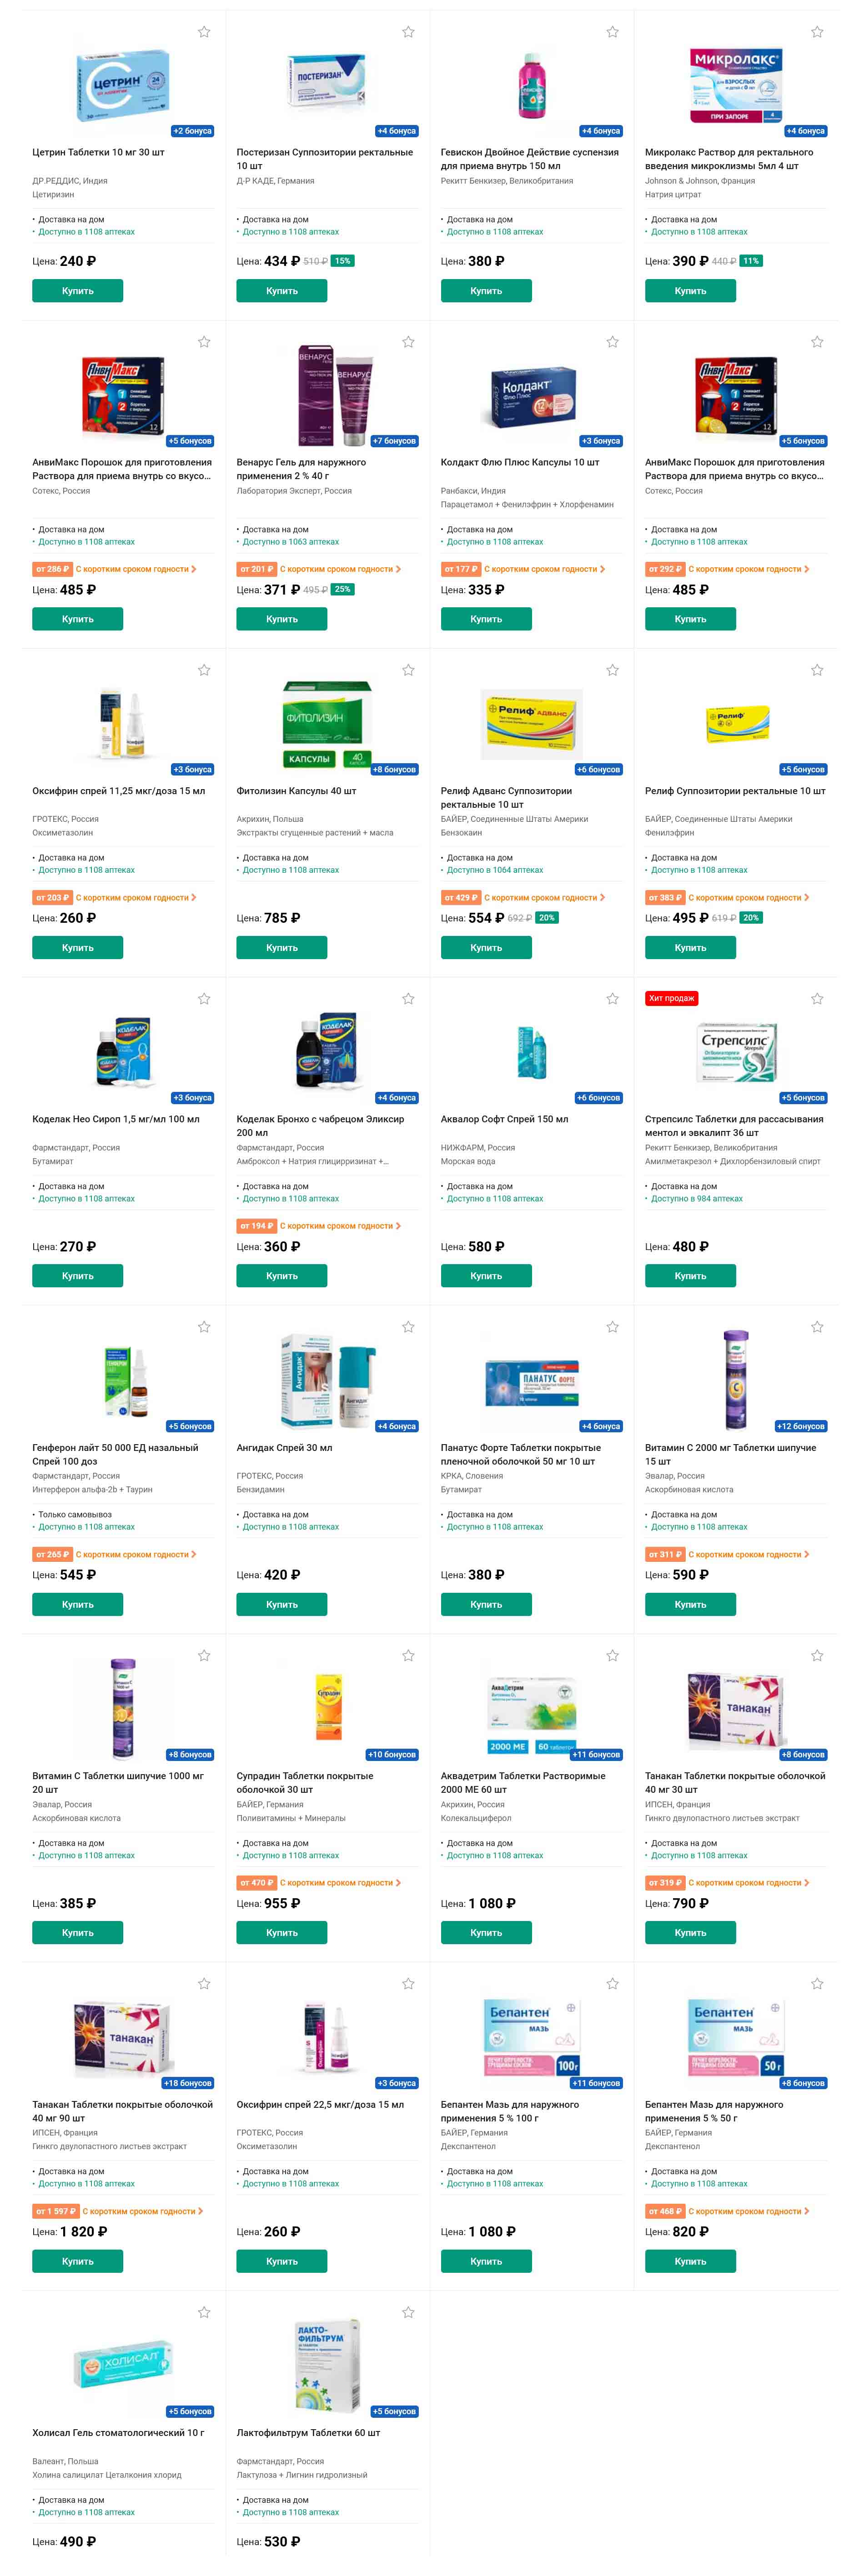Open Релиф Адванс Суппозитории product title
Screen dimensions: 854x2576
[x=506, y=797]
